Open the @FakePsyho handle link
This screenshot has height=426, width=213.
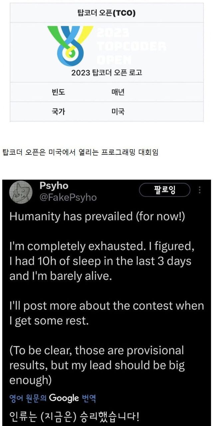(x=68, y=197)
